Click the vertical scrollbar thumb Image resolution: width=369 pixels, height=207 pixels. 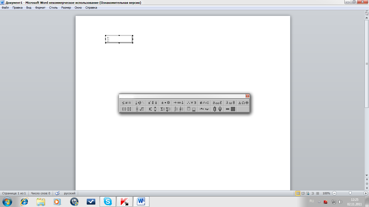[367, 64]
